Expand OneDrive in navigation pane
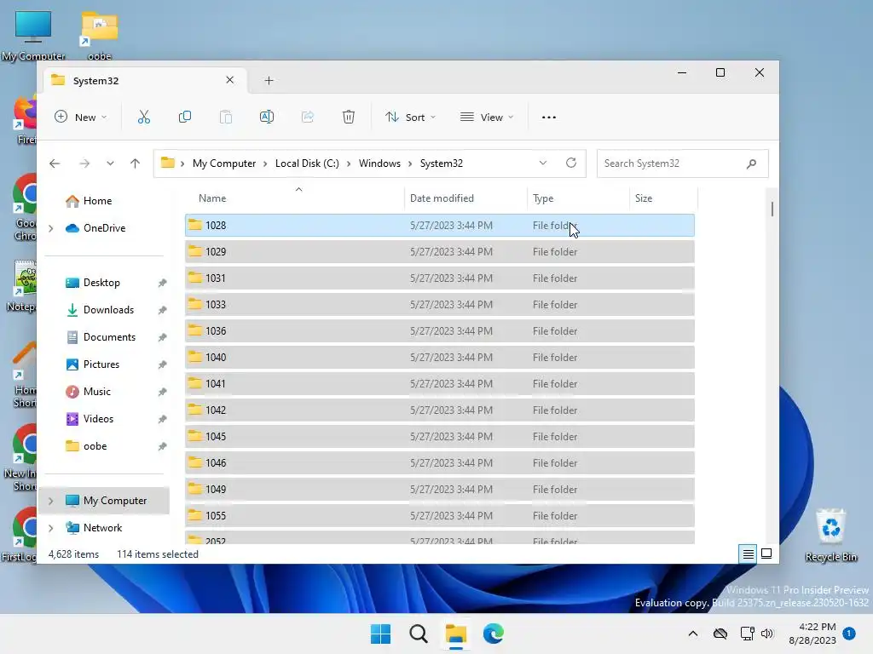Screen dimensions: 873x654 click(x=50, y=228)
